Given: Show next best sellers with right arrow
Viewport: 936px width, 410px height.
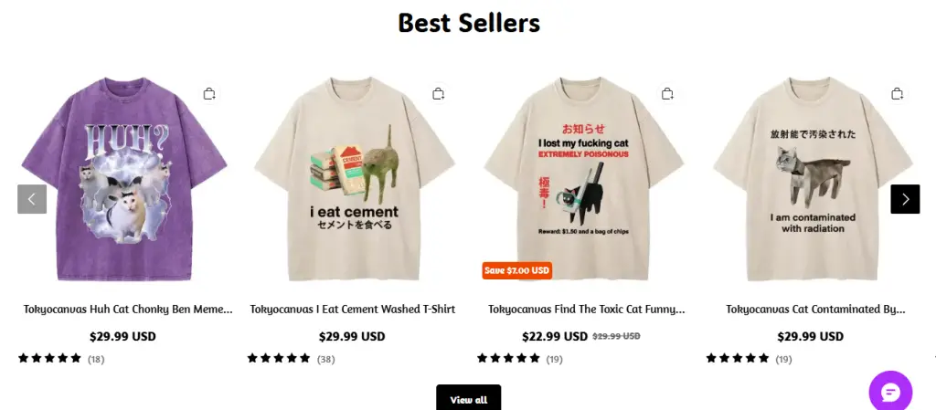Looking at the screenshot, I should tap(905, 199).
